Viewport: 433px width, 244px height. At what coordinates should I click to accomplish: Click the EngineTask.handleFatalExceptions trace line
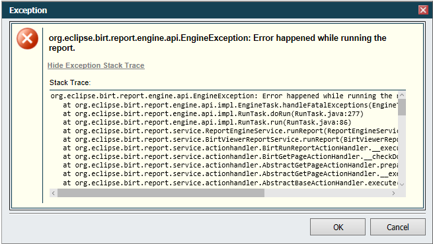point(230,105)
